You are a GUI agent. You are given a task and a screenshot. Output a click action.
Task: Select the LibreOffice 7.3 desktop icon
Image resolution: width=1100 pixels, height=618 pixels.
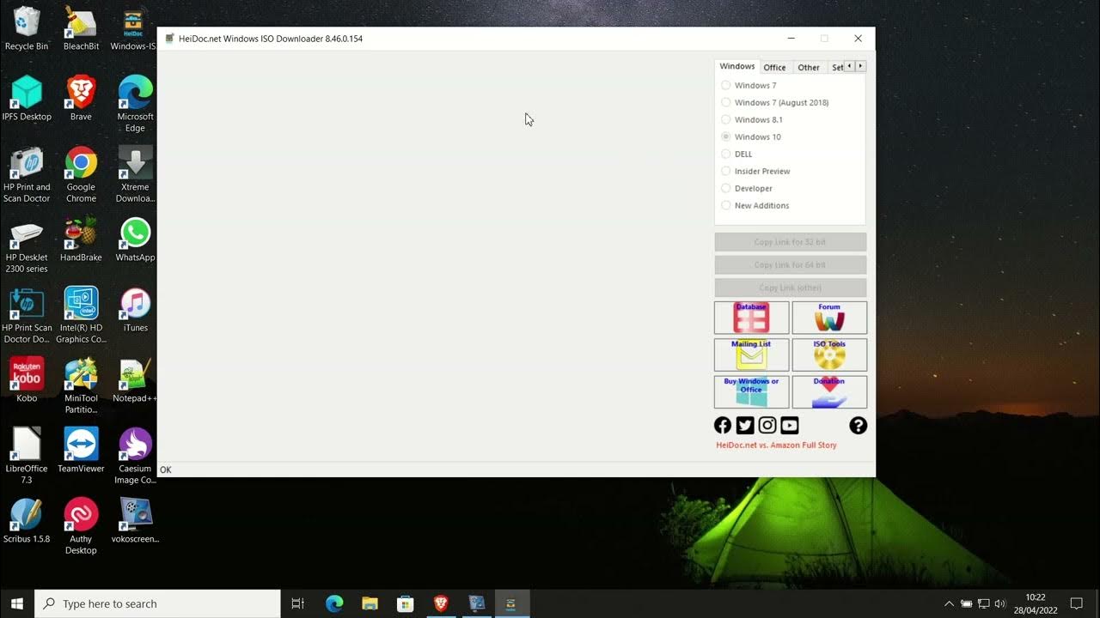pyautogui.click(x=27, y=456)
